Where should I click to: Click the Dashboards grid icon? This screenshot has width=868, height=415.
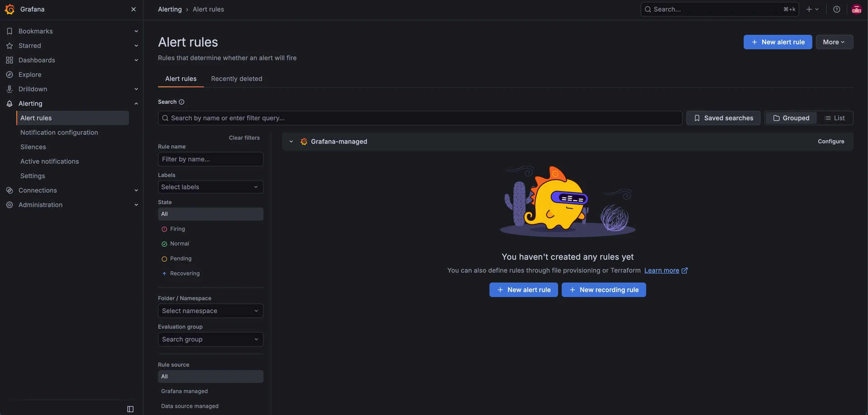click(9, 60)
